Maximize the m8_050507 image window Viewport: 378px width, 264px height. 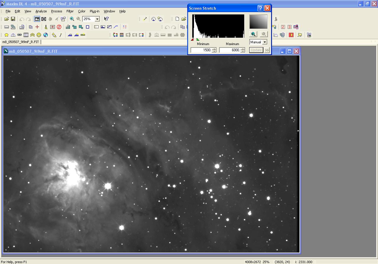point(289,51)
